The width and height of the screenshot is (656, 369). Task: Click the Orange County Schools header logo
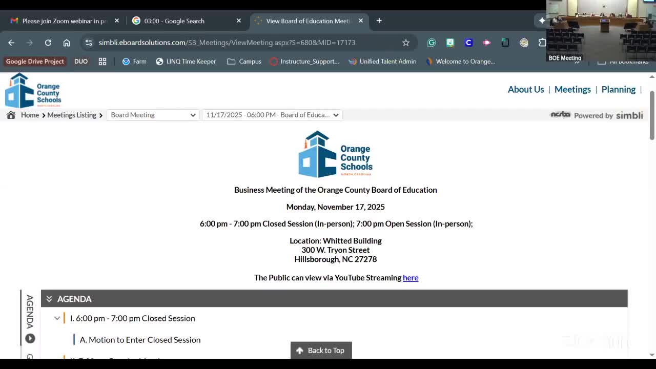click(33, 90)
